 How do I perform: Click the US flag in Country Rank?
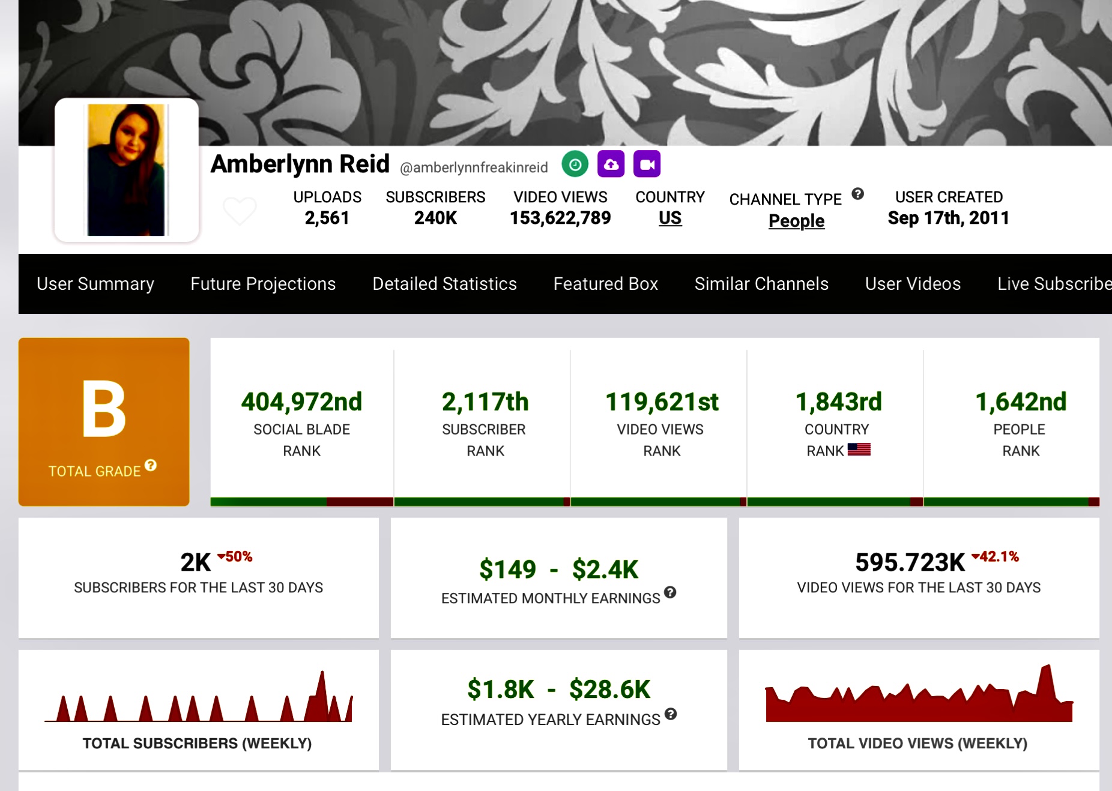click(x=859, y=450)
